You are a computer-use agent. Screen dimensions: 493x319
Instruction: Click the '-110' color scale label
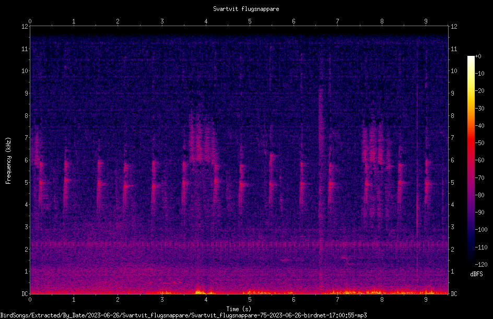click(x=481, y=247)
